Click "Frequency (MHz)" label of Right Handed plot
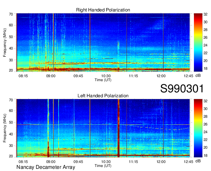Viewport: 211px width, 171px height. 5,42
